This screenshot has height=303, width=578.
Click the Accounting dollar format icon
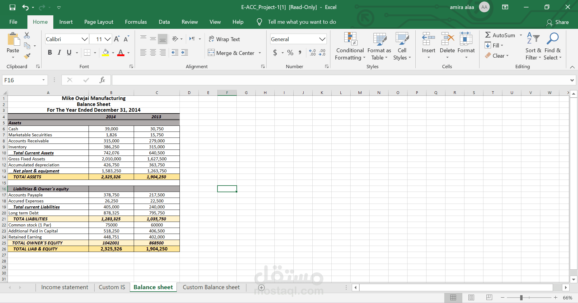pyautogui.click(x=275, y=53)
